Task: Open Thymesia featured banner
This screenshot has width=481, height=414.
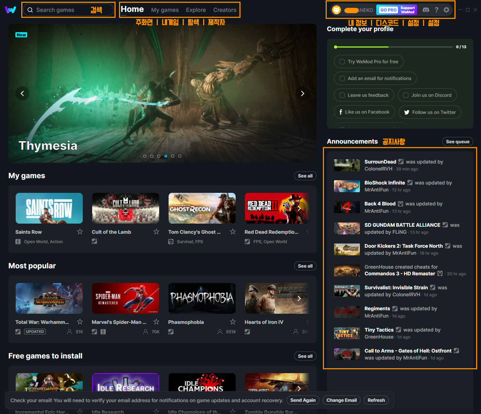Action: (x=162, y=93)
